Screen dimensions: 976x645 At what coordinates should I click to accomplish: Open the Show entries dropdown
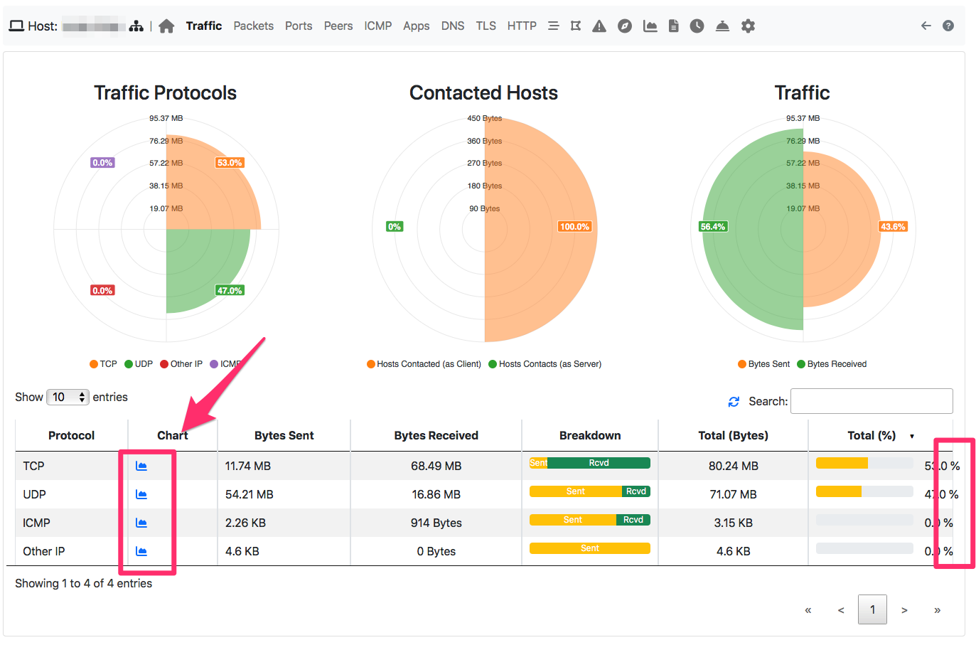coord(68,397)
